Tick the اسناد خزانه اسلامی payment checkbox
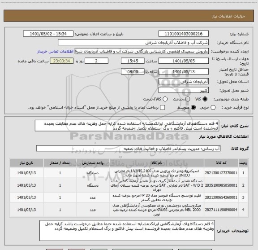 pyautogui.click(x=163, y=108)
